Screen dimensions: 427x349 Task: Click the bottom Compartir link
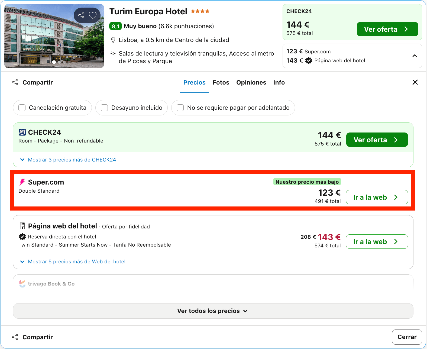pyautogui.click(x=38, y=337)
